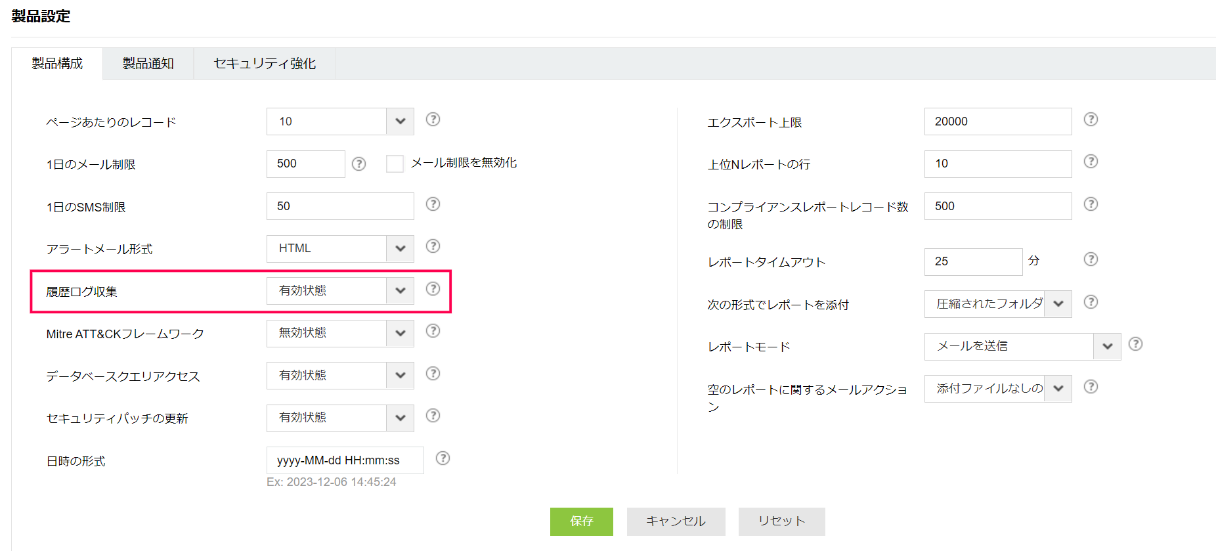Open レポートモード dropdown
The image size is (1216, 551).
click(1022, 347)
